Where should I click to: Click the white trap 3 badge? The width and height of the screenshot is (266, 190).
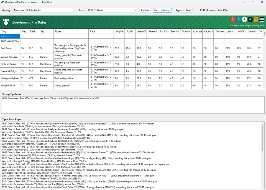point(244,19)
